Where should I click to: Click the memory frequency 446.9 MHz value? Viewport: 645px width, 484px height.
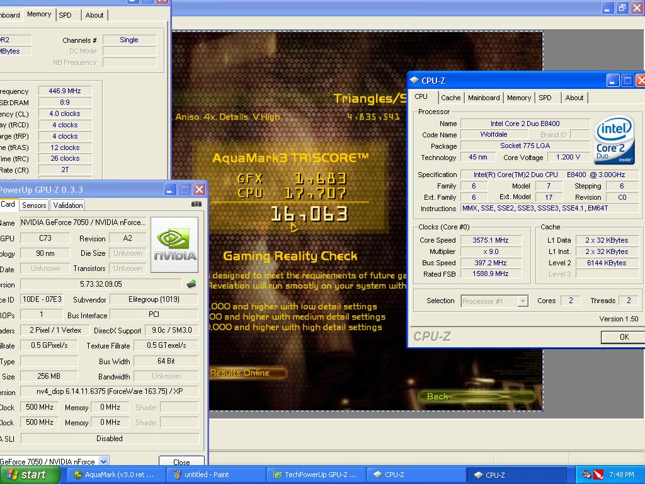point(65,91)
